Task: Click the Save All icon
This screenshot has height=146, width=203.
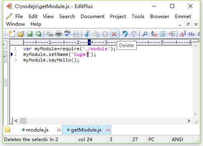Action: pyautogui.click(x=39, y=34)
